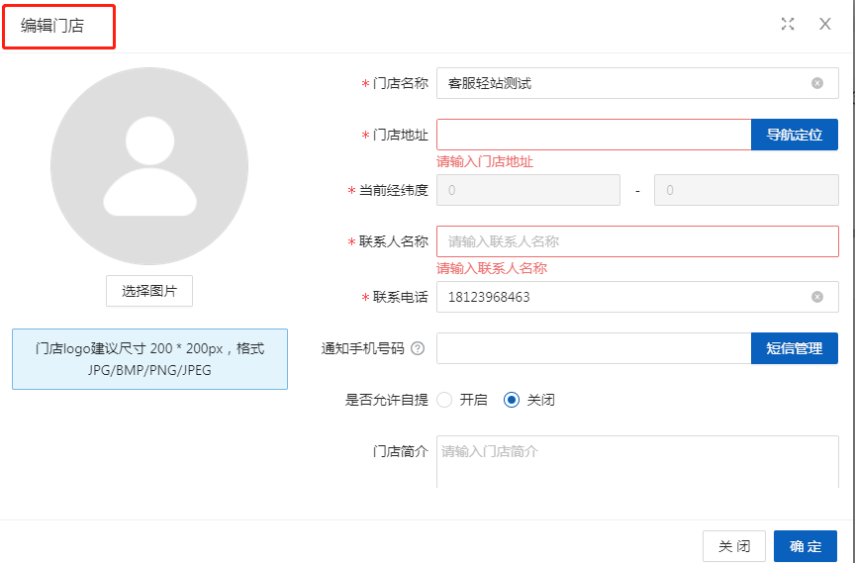The image size is (855, 563).
Task: Focus the empty 门店地址 input field
Action: 594,135
